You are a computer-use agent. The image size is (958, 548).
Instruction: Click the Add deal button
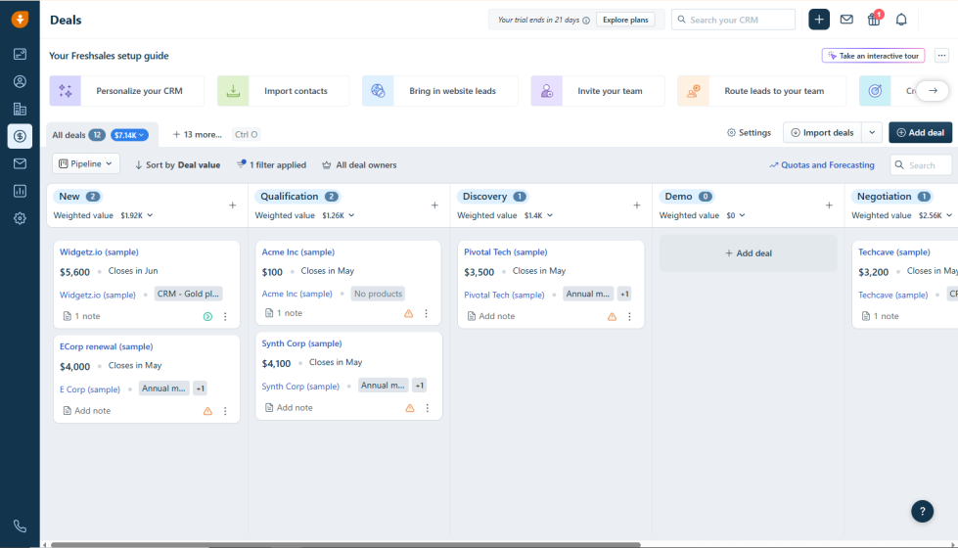(920, 133)
